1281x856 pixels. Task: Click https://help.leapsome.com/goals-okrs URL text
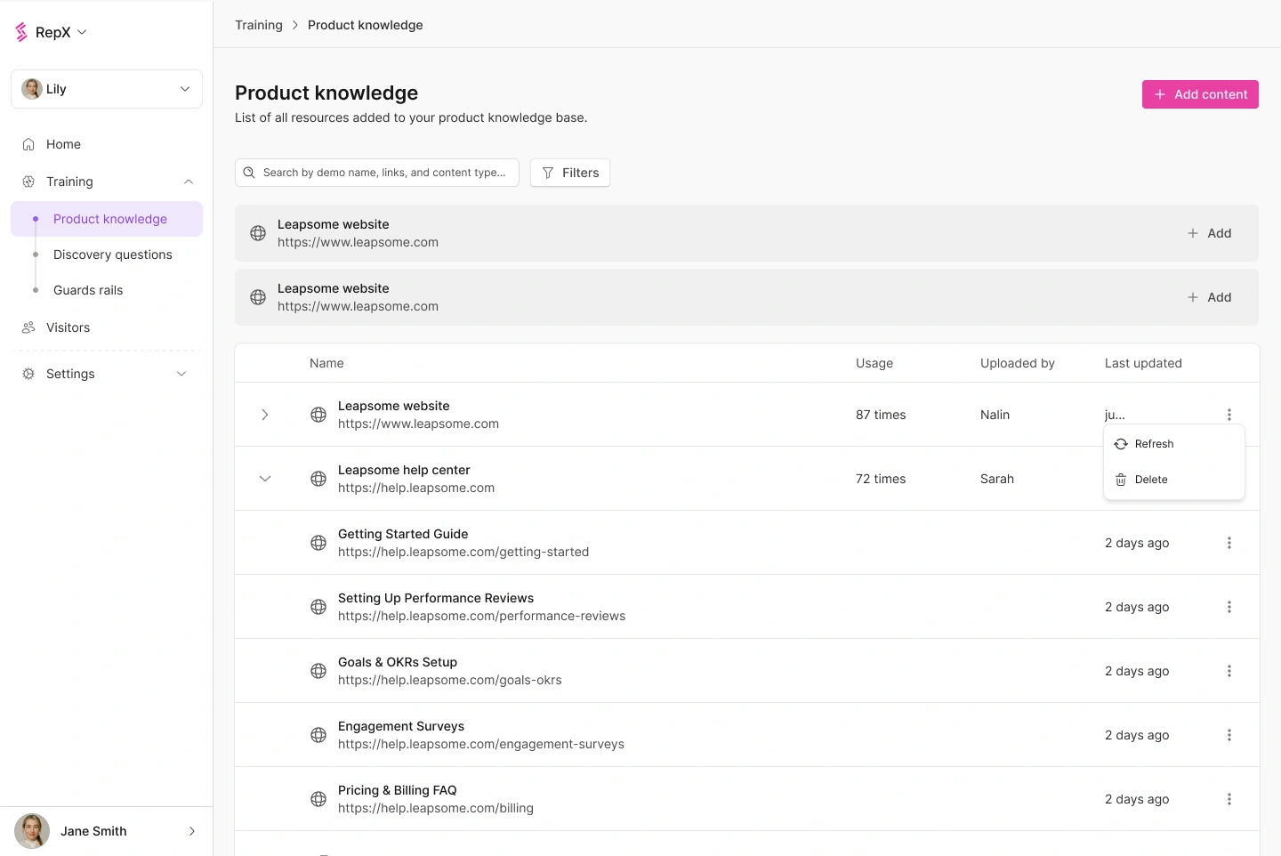click(450, 680)
